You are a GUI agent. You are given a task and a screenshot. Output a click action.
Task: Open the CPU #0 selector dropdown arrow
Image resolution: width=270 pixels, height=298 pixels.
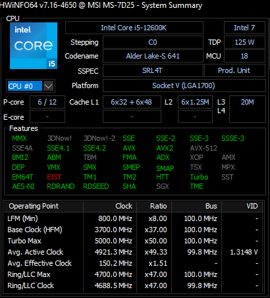[49, 86]
